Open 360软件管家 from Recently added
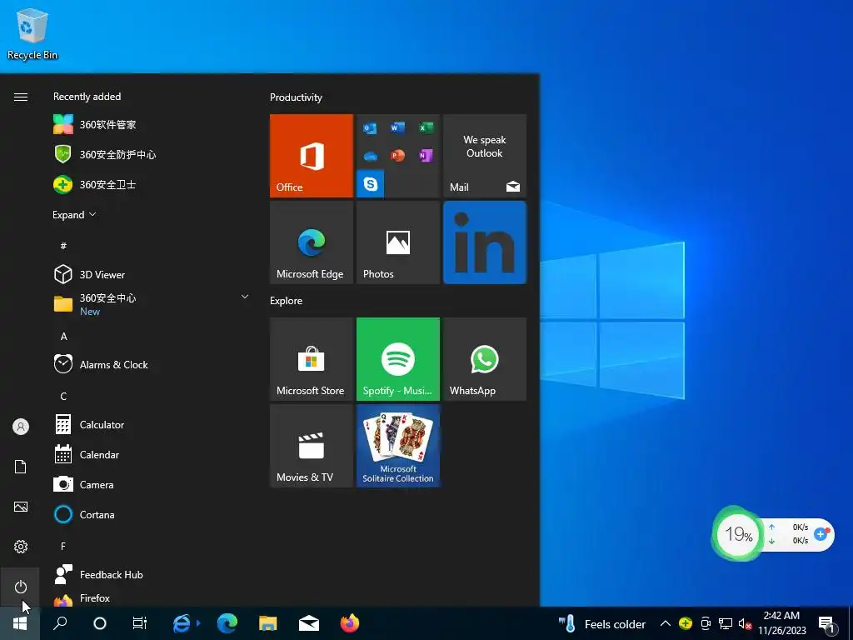 (152, 125)
